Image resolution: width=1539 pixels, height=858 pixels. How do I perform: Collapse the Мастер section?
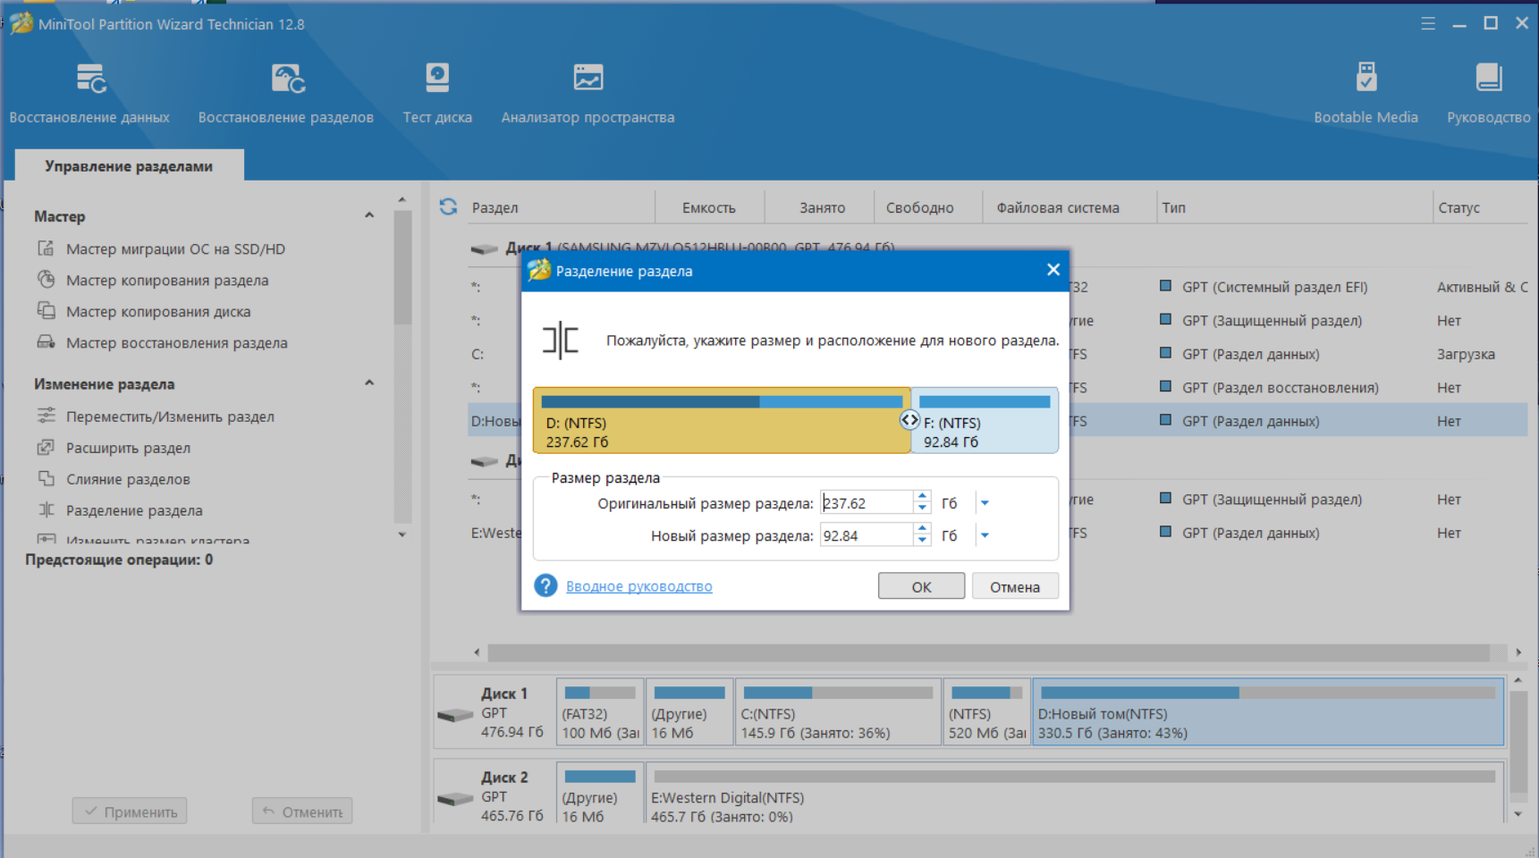(369, 215)
